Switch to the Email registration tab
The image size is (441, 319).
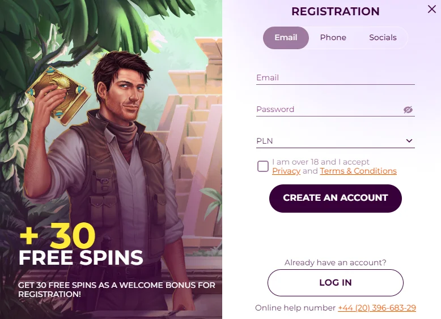pos(286,38)
